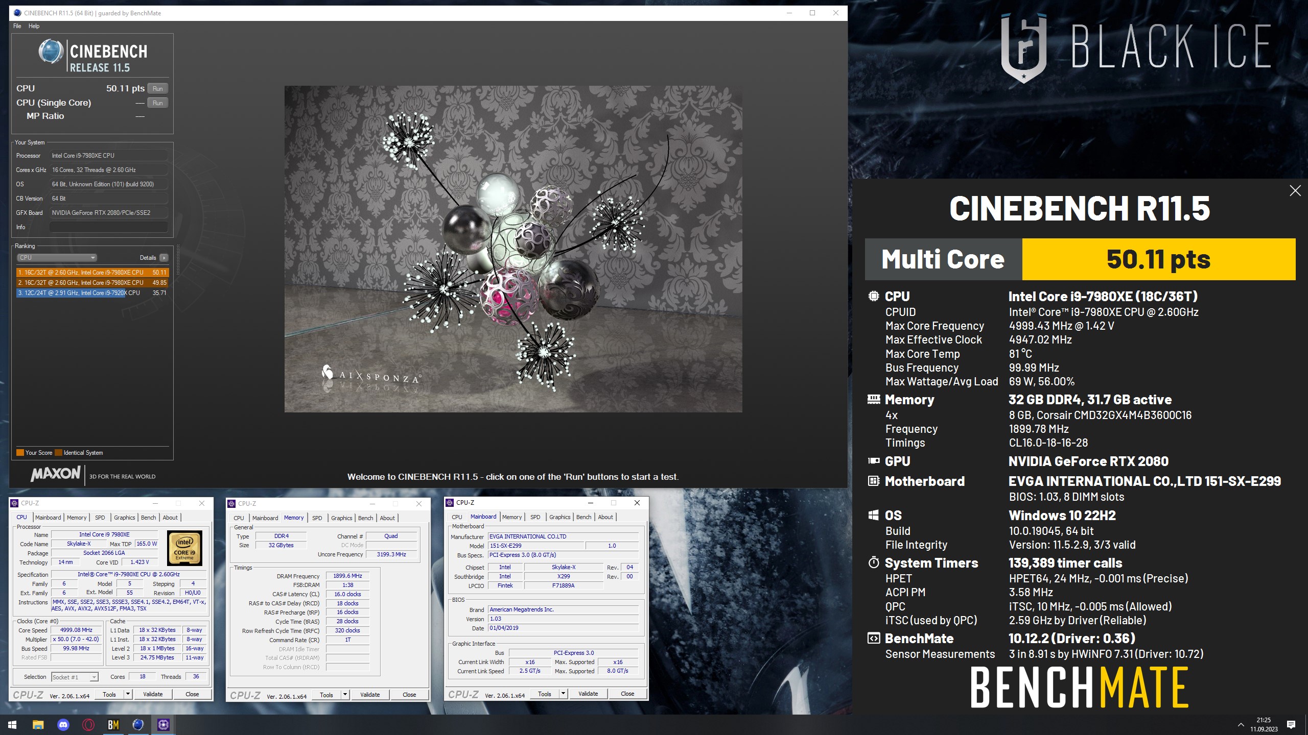
Task: Open File Explorer from the taskbar
Action: 38,725
